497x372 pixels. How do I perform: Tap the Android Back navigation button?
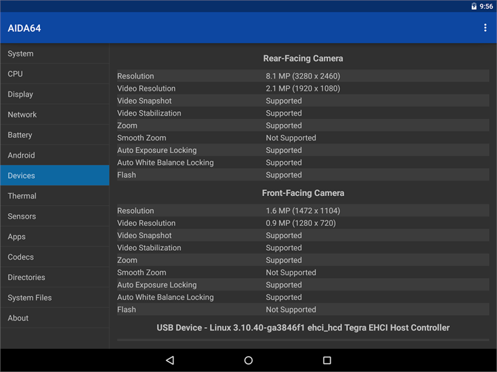coord(170,360)
